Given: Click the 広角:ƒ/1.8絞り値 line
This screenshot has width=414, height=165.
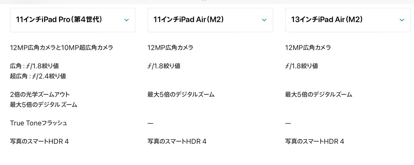Looking at the screenshot, I should (34, 66).
